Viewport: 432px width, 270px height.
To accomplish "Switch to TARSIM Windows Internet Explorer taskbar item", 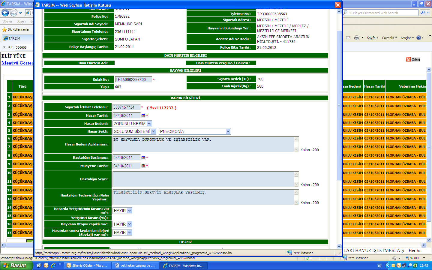I will (184, 265).
